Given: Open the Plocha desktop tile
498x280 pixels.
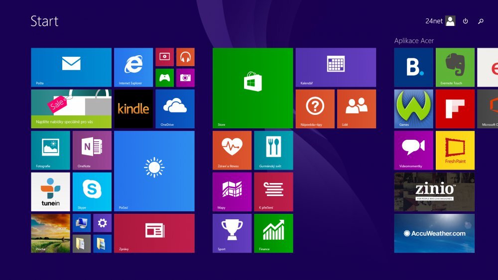Looking at the screenshot, I should [50, 233].
